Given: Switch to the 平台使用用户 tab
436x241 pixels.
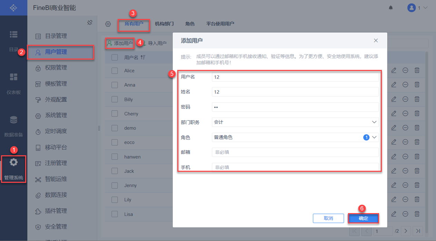Looking at the screenshot, I should tap(220, 24).
